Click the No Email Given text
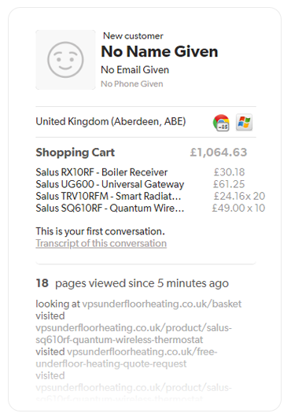This screenshot has height=417, width=291. pos(134,70)
